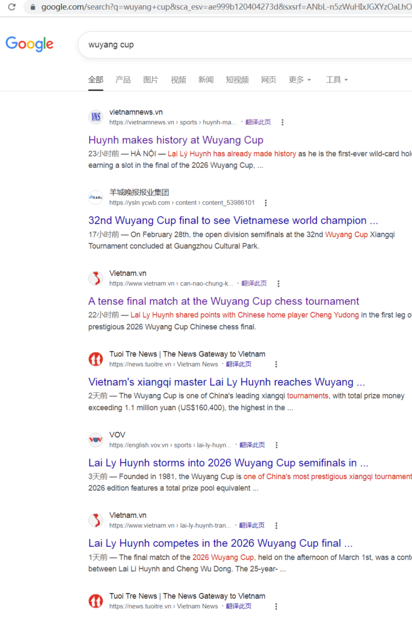Open three-dot menu for ysln.ycwb.com result
Image resolution: width=412 pixels, height=619 pixels.
tap(266, 203)
